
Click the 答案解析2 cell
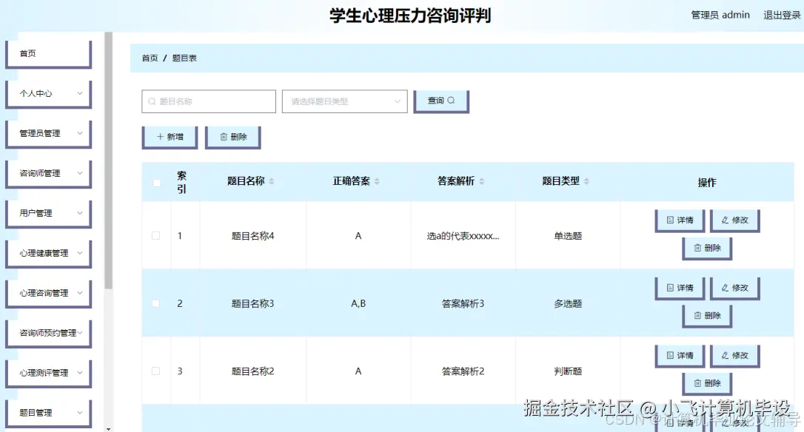463,371
